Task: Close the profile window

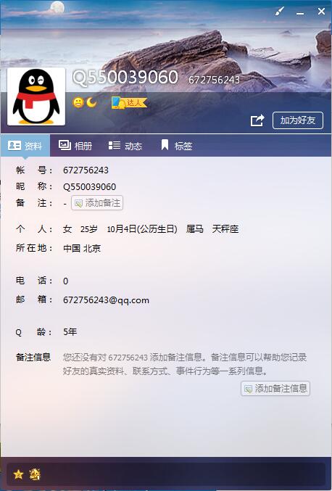Action: click(321, 12)
